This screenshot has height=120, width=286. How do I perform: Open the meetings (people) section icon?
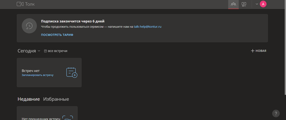pos(233,4)
